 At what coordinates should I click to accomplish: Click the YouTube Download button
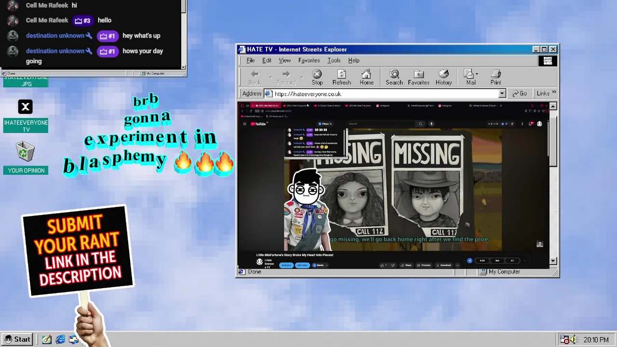(x=443, y=265)
